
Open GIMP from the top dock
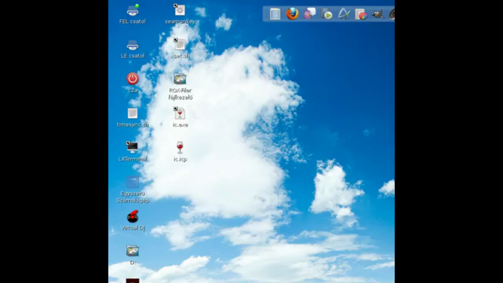[377, 14]
